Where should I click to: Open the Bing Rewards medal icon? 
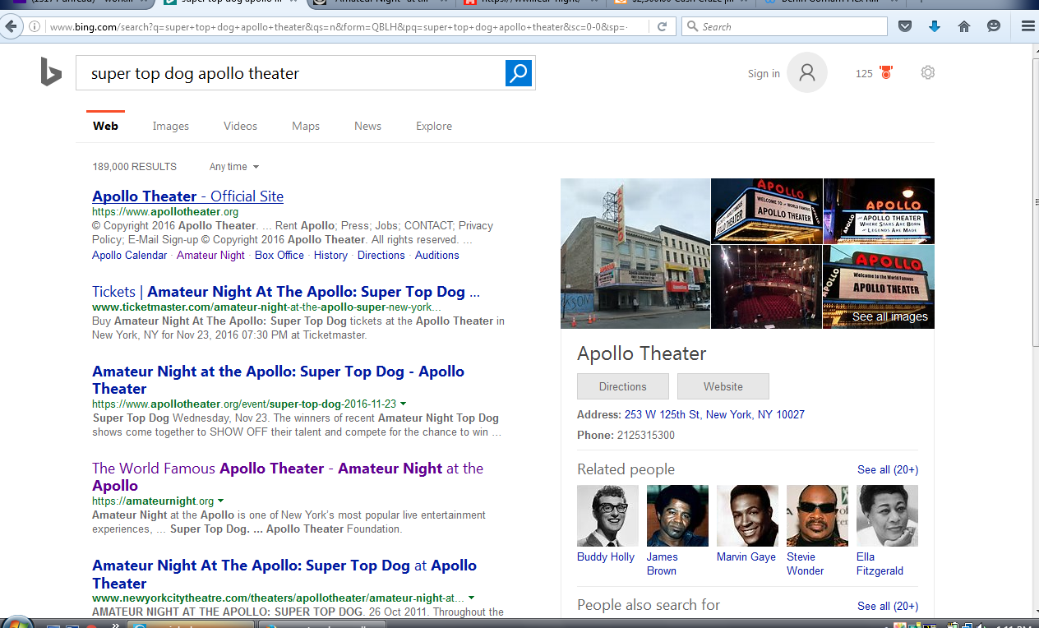tap(886, 72)
